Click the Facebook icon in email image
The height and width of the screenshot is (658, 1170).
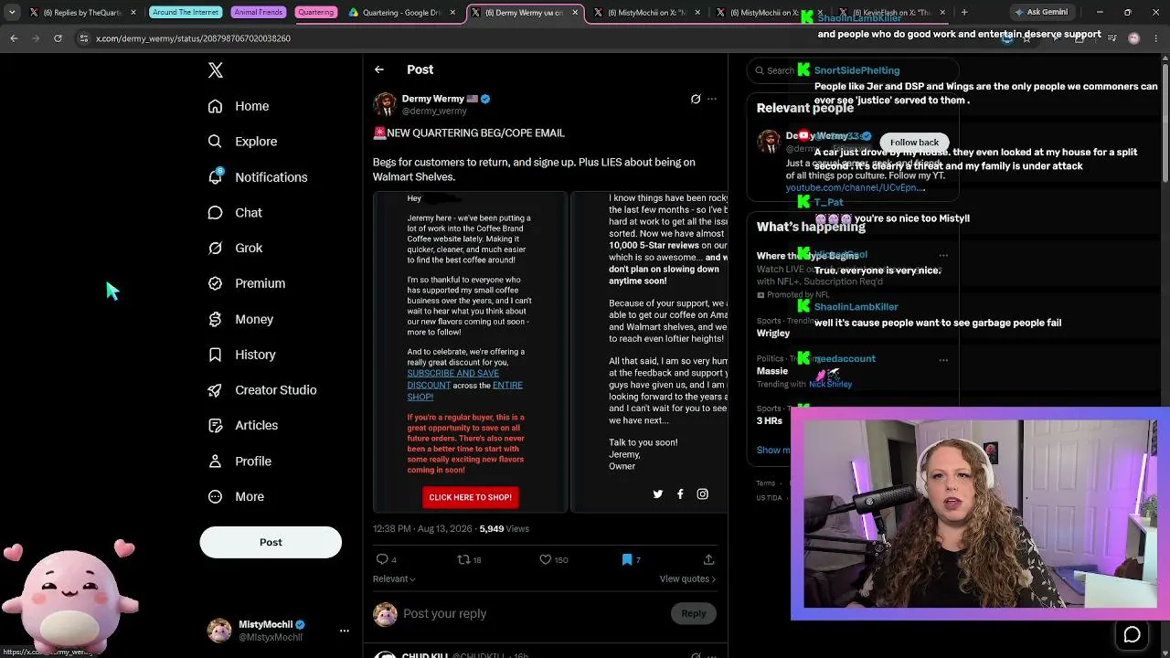[680, 494]
